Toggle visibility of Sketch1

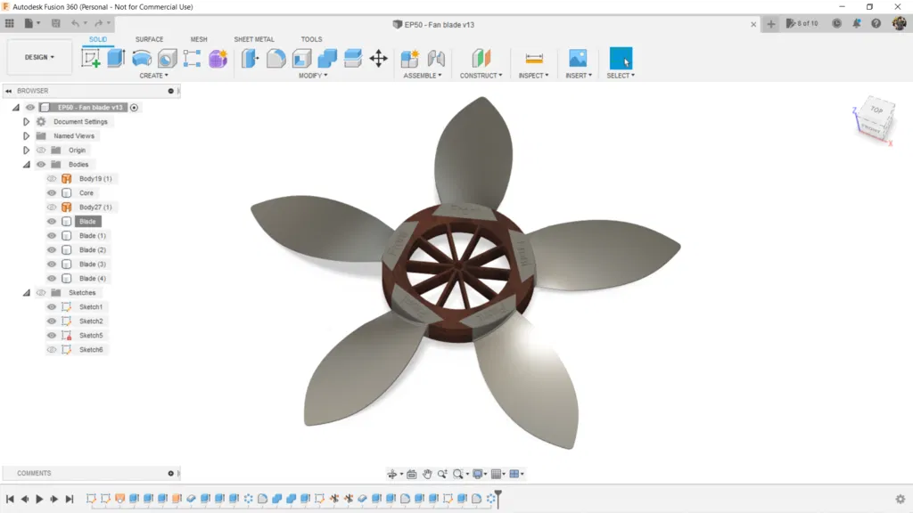pyautogui.click(x=52, y=306)
